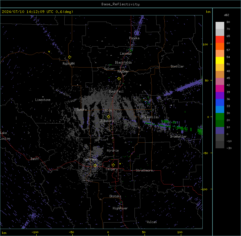
Task: Select the orange 57–60 dBZ legend swatch
Action: 220,46
